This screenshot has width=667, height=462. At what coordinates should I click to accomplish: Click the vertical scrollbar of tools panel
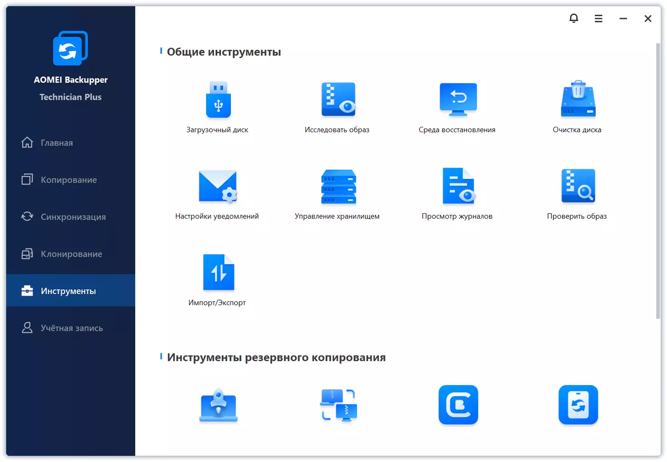[658, 181]
